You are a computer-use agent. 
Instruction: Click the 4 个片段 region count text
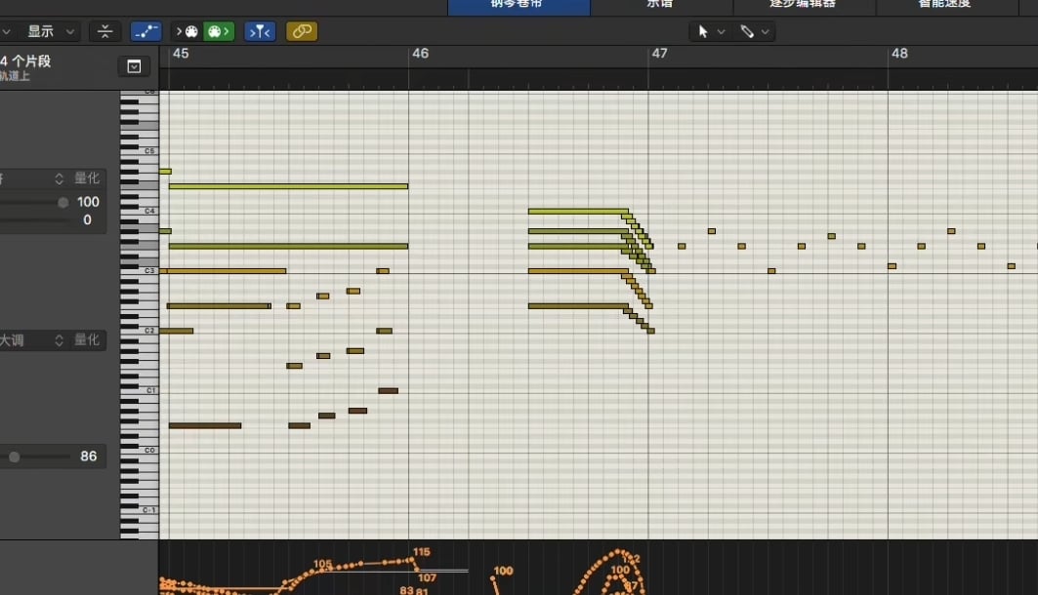(25, 61)
